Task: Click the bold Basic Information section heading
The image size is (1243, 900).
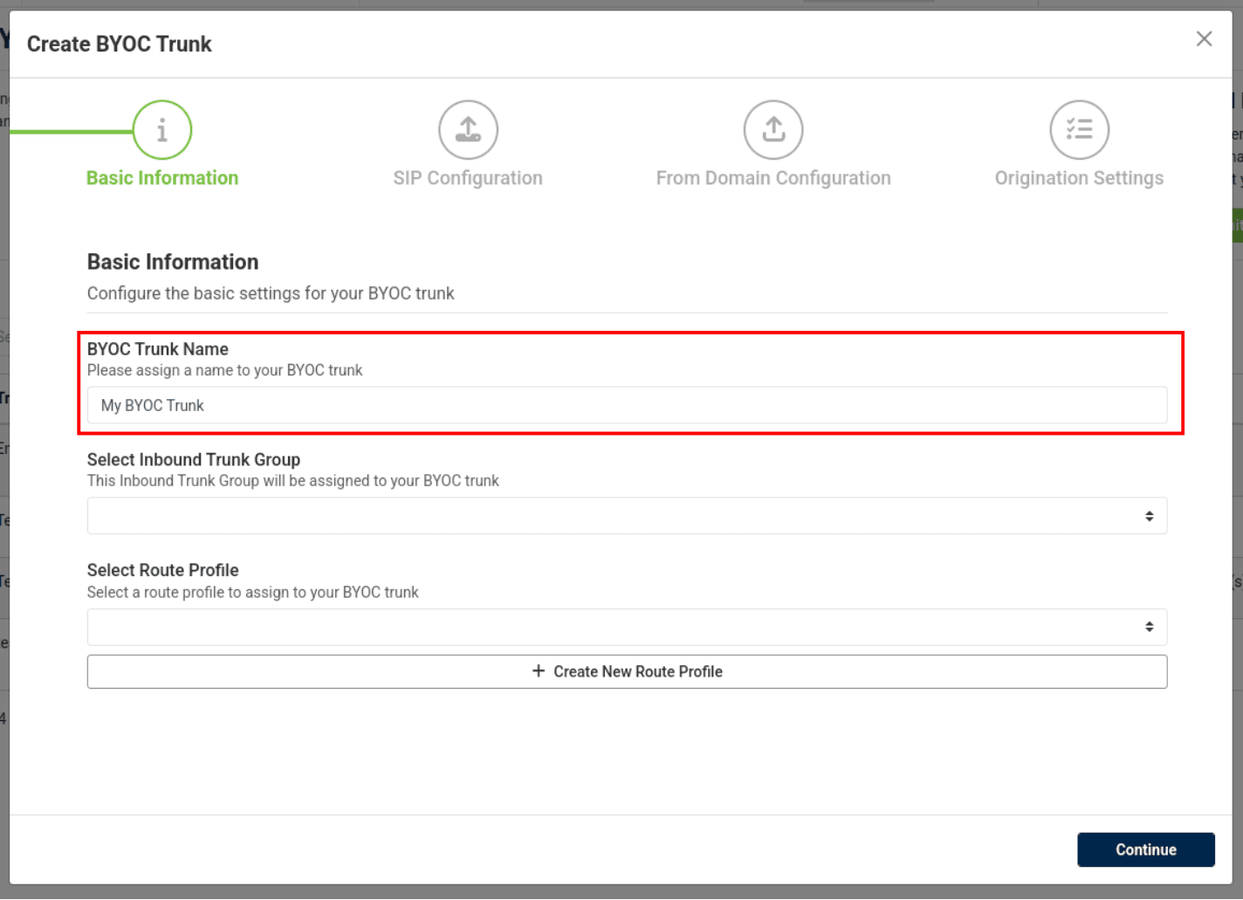Action: pos(173,262)
